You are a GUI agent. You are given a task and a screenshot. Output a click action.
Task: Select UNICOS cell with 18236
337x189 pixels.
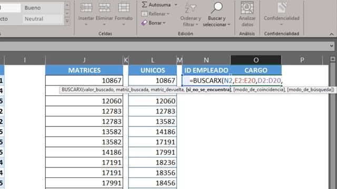153,162
